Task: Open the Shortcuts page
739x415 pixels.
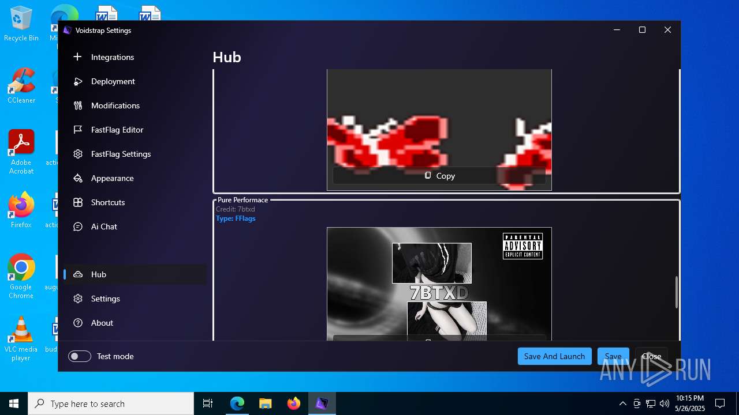Action: pos(135,202)
